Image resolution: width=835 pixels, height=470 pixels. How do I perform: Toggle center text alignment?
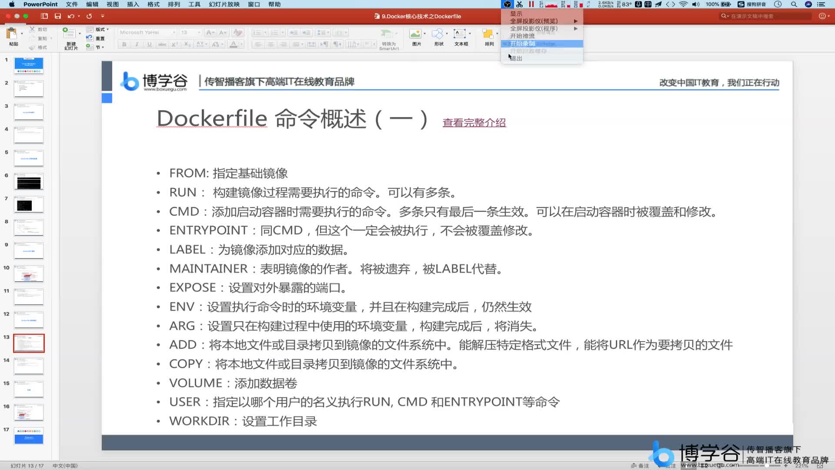click(271, 44)
